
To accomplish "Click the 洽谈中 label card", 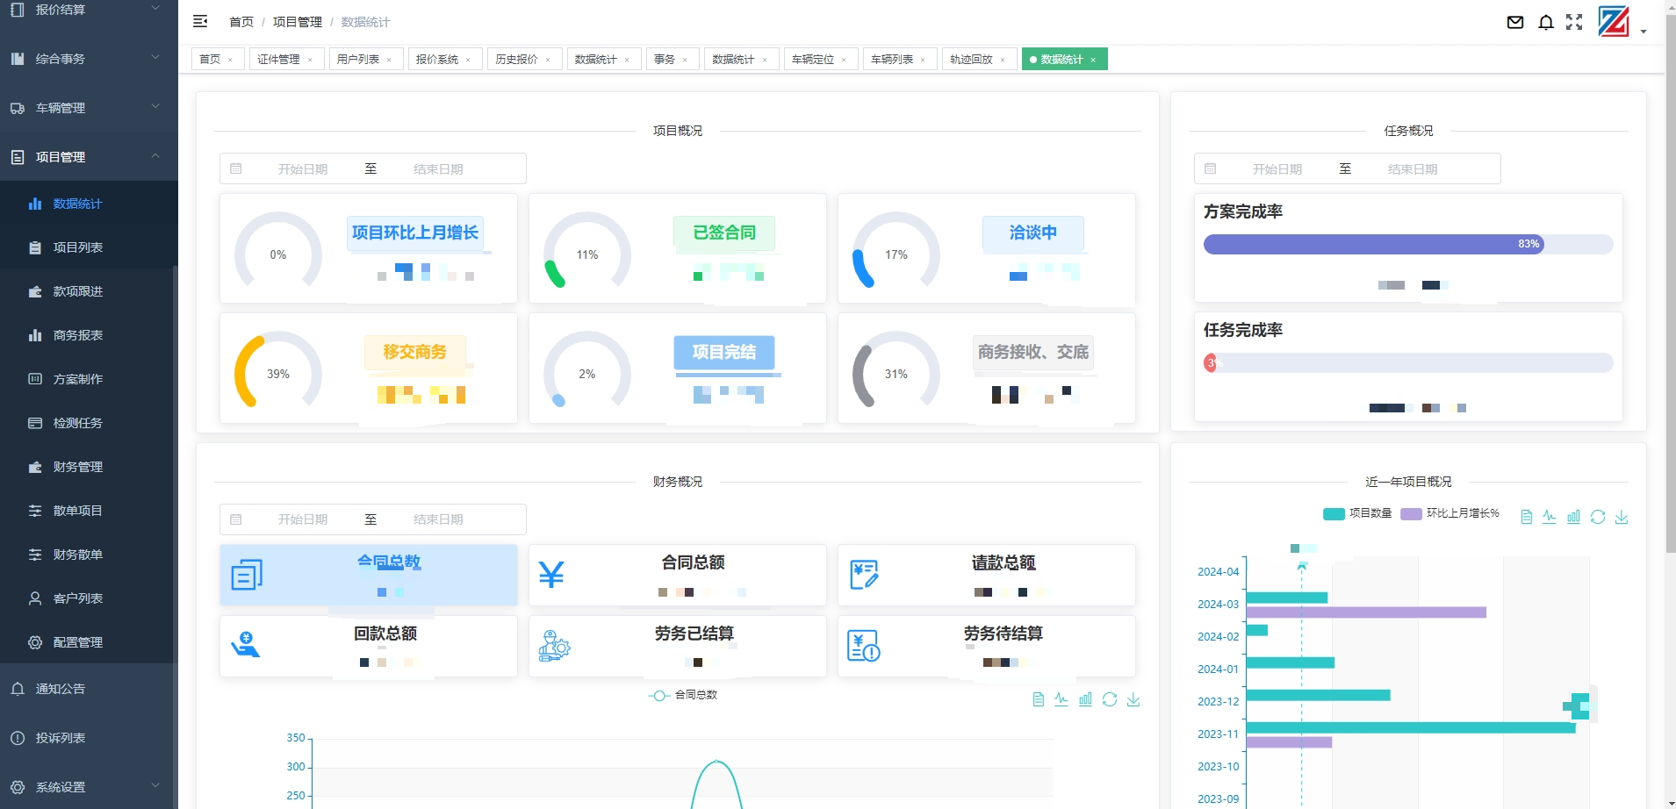I will click(x=1033, y=233).
